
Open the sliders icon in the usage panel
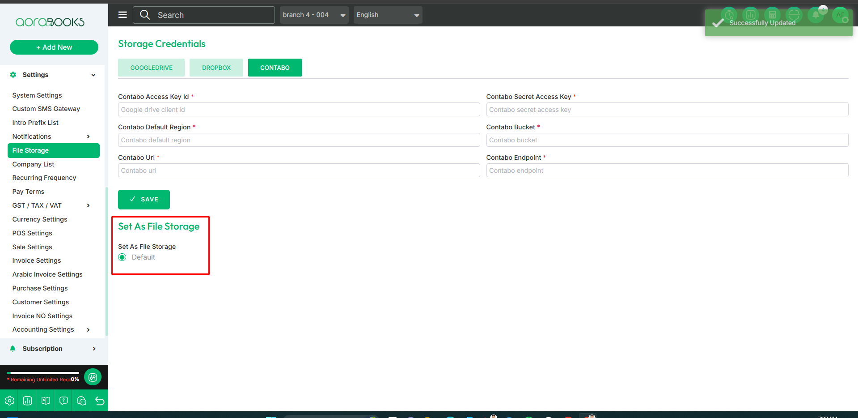point(93,377)
